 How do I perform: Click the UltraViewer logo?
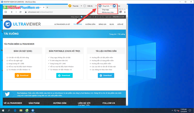[22, 24]
